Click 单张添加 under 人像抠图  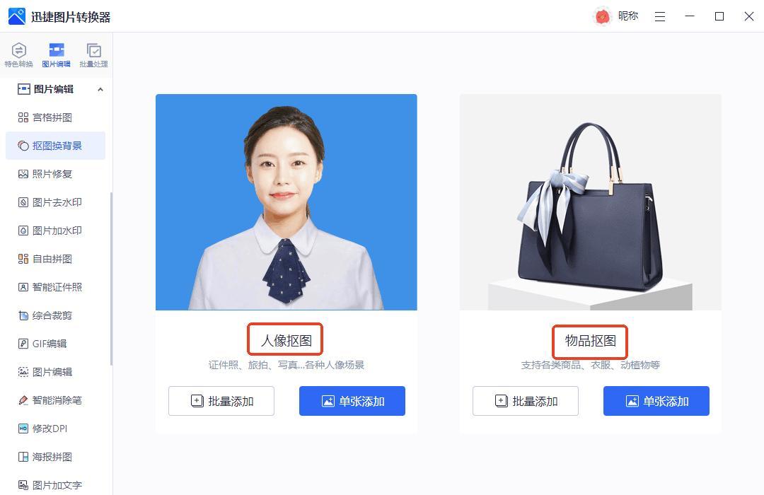click(352, 401)
